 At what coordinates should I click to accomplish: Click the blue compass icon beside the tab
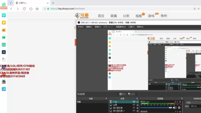coord(11,3)
